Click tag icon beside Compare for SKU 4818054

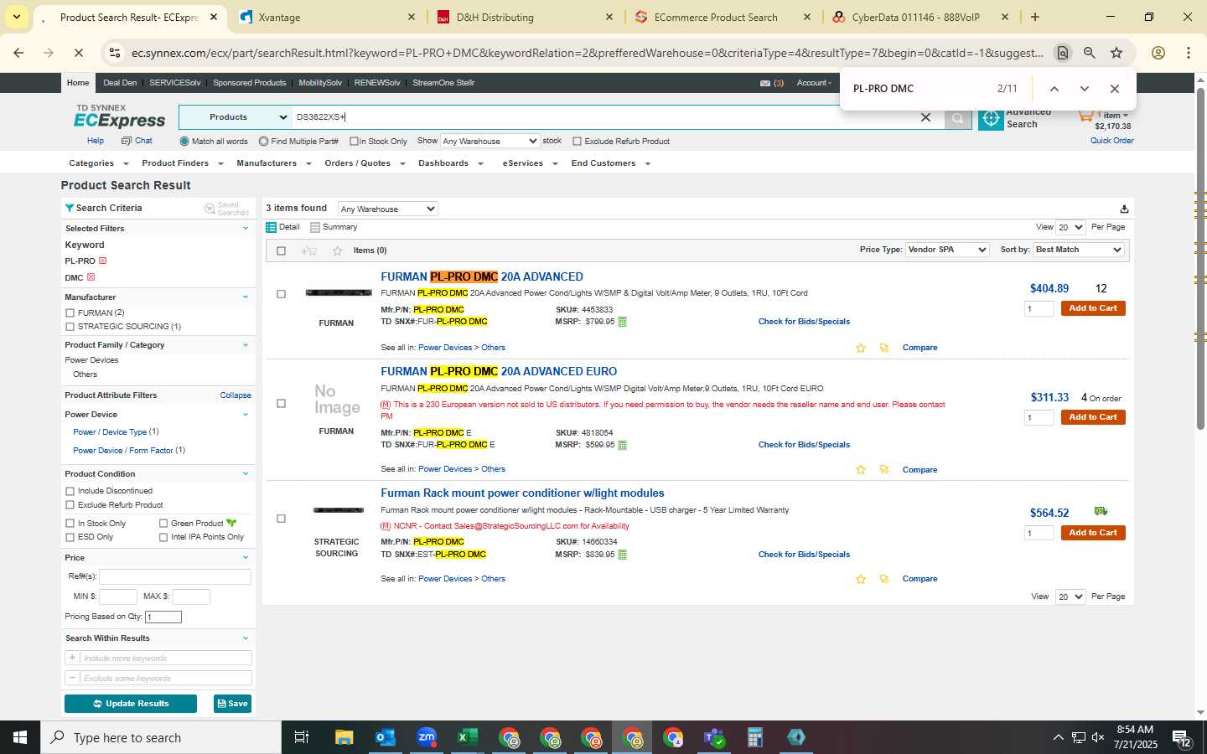tap(884, 470)
